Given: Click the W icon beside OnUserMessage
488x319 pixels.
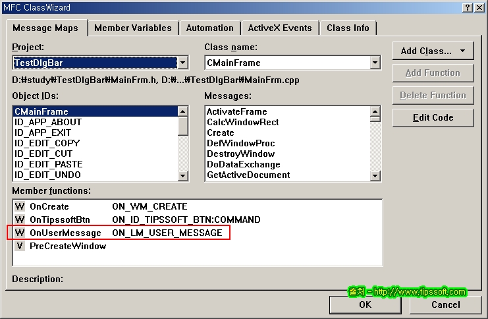Looking at the screenshot, I should click(20, 233).
